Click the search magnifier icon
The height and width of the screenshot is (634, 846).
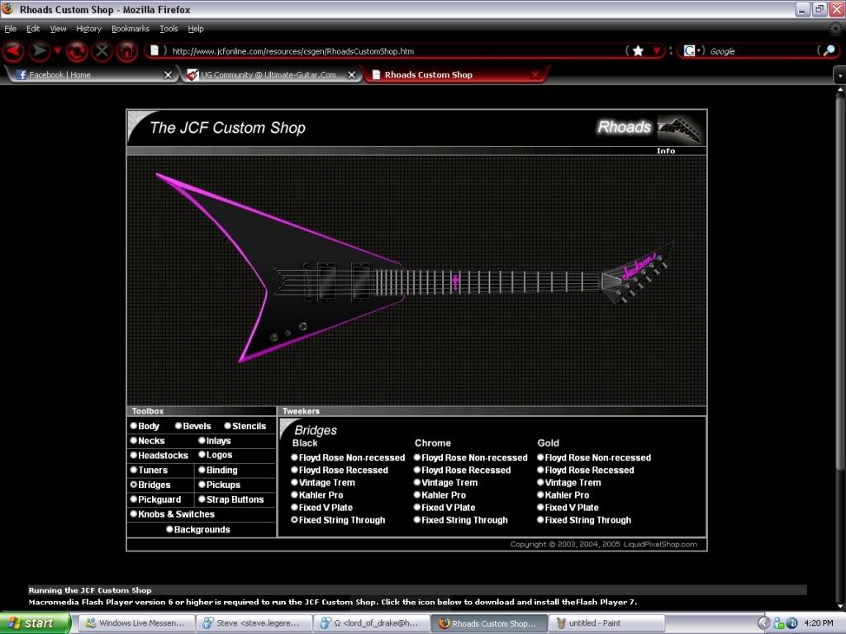tap(828, 51)
